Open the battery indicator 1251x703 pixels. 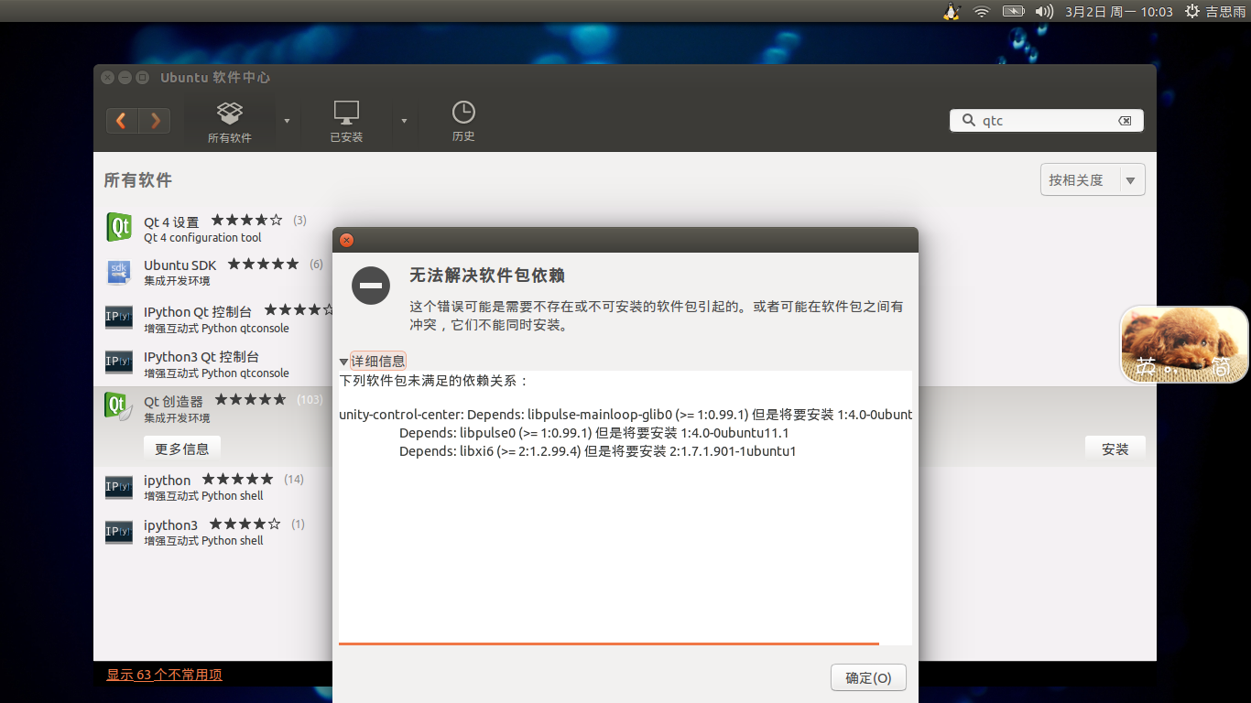1013,11
